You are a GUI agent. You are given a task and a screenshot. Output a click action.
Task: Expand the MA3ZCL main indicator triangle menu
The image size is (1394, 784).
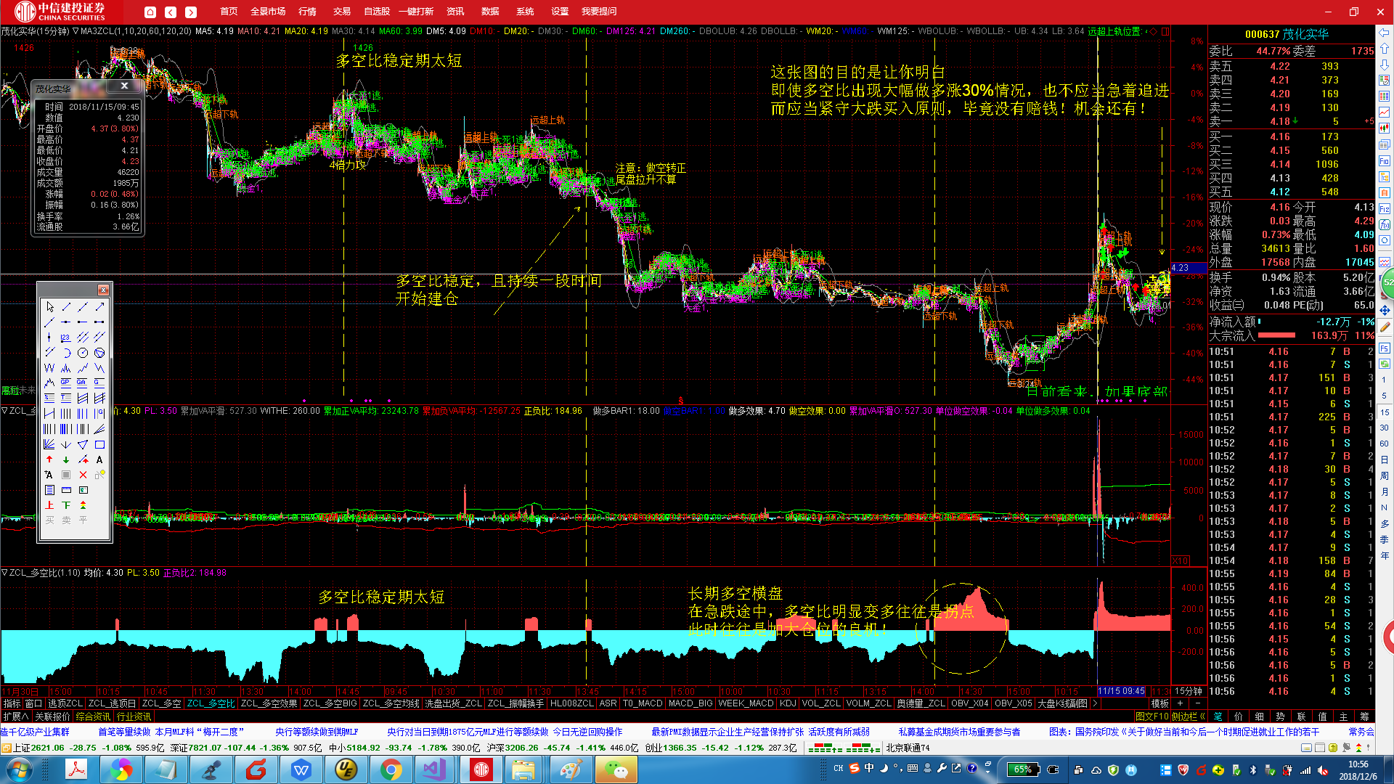tap(76, 31)
